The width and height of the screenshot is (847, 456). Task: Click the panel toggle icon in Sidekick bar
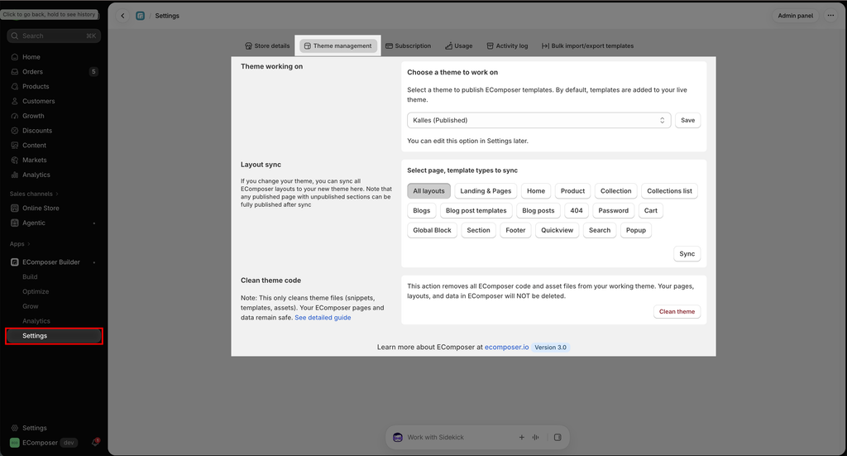pos(557,437)
